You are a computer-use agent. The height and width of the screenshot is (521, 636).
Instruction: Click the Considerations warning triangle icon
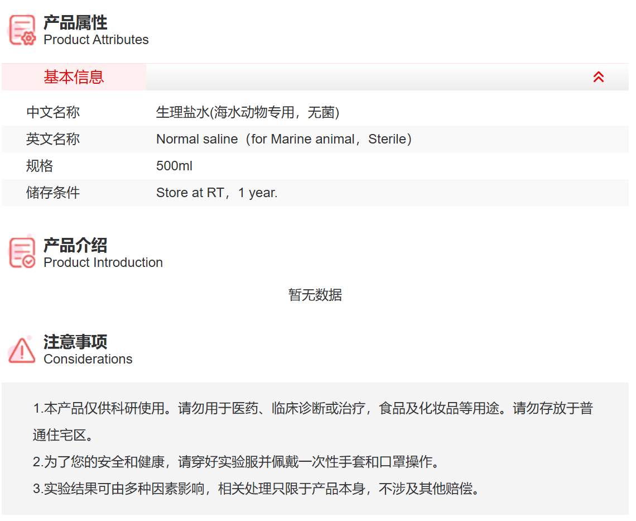pyautogui.click(x=22, y=350)
